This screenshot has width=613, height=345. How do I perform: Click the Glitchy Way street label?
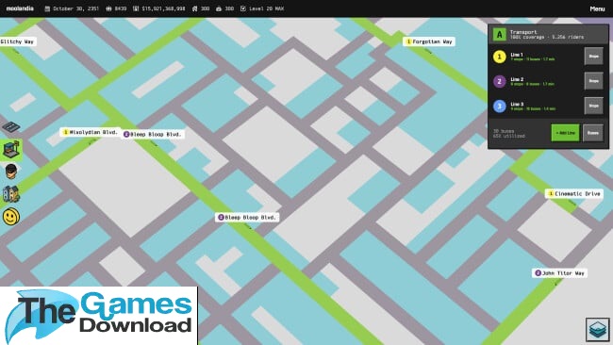coord(17,41)
